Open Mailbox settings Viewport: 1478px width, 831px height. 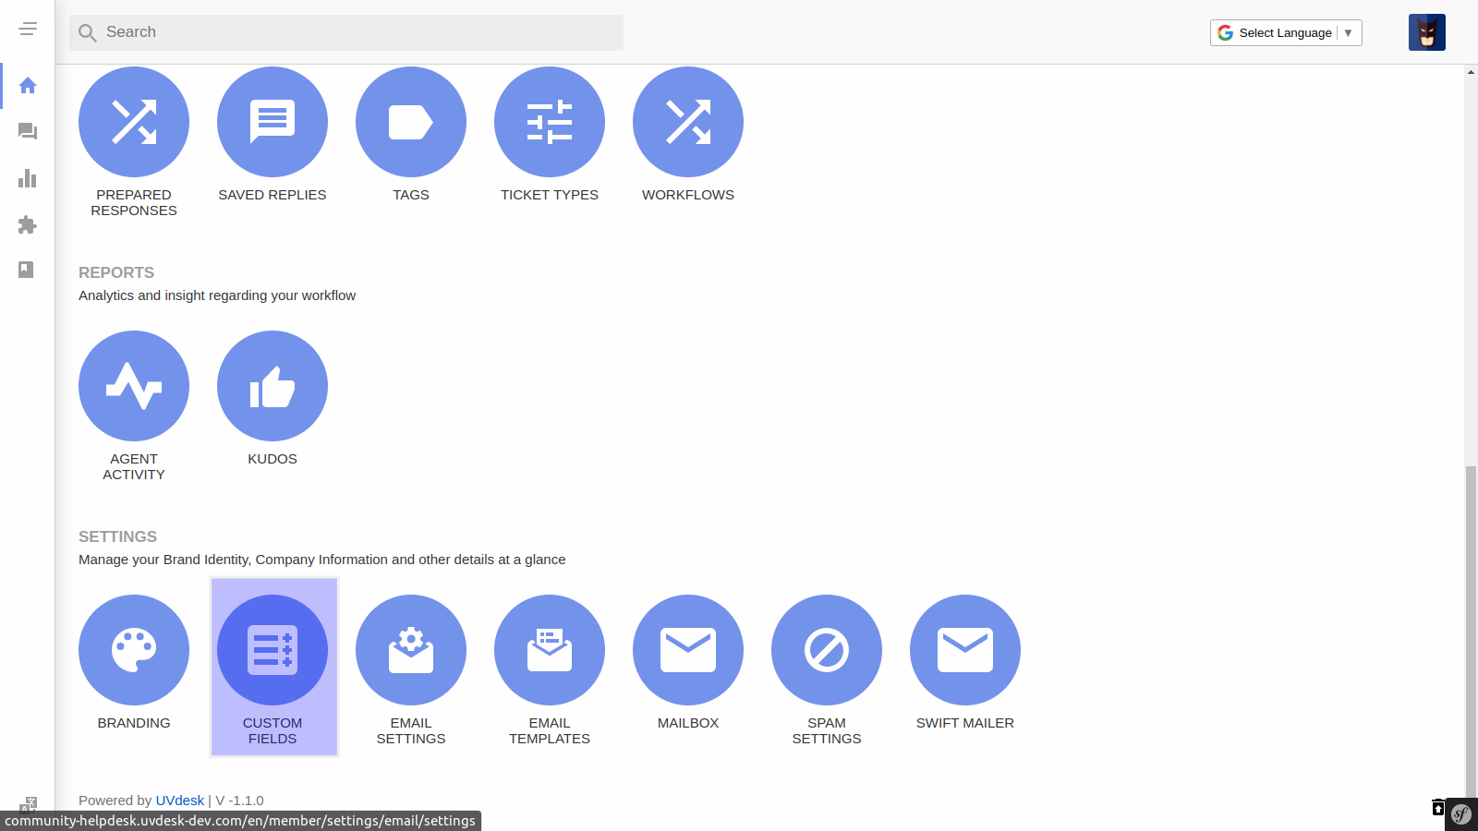click(x=688, y=650)
